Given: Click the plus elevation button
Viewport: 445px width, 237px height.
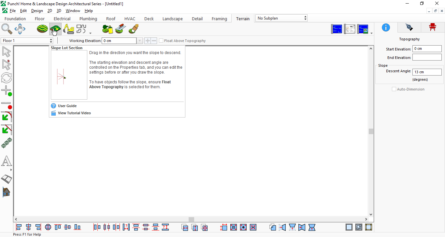Looking at the screenshot, I should [147, 41].
